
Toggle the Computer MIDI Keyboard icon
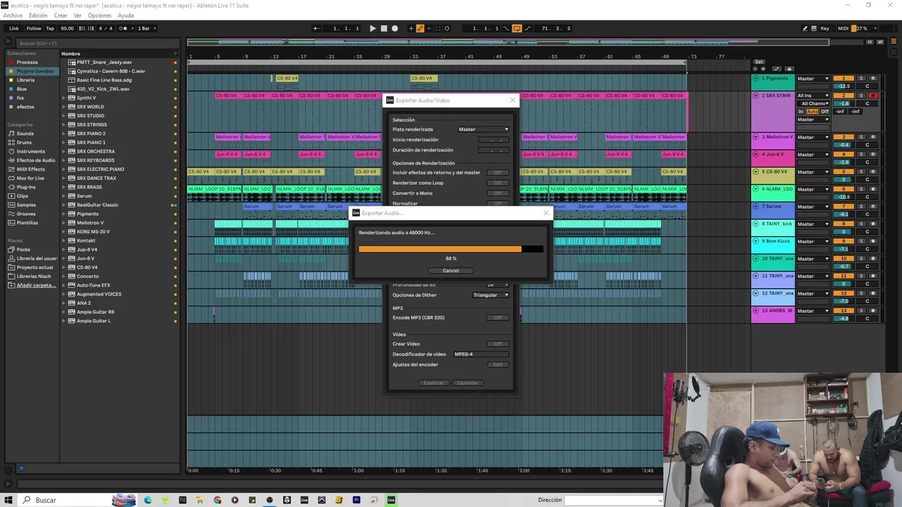tap(815, 28)
